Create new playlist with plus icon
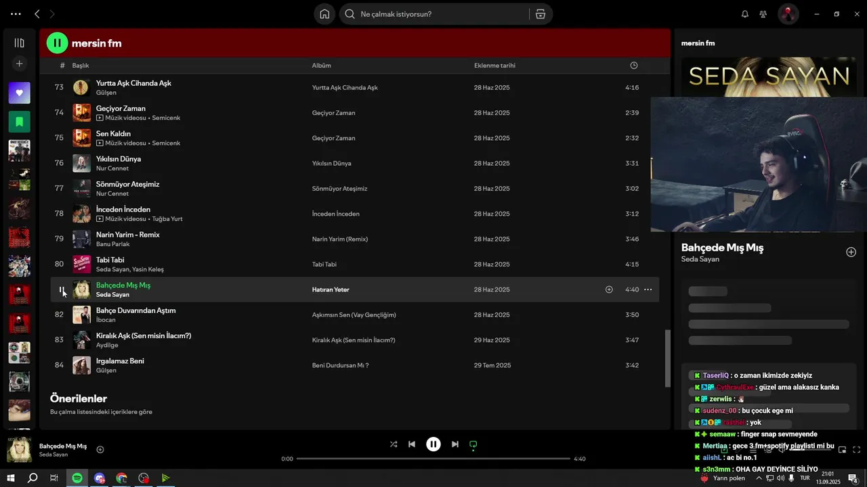Viewport: 867px width, 487px height. (19, 64)
